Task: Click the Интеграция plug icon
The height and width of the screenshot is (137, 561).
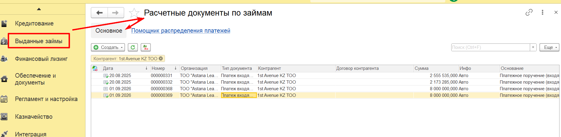Action: tap(4, 134)
